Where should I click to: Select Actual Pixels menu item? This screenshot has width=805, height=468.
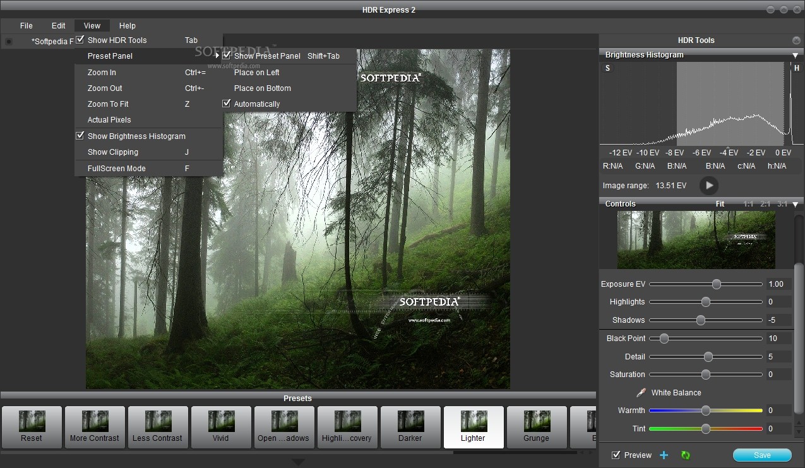[x=148, y=120]
